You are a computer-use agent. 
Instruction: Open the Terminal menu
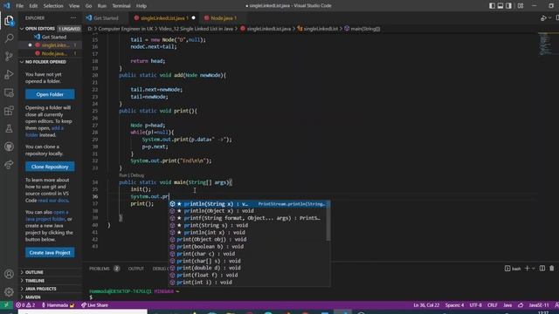coord(121,6)
